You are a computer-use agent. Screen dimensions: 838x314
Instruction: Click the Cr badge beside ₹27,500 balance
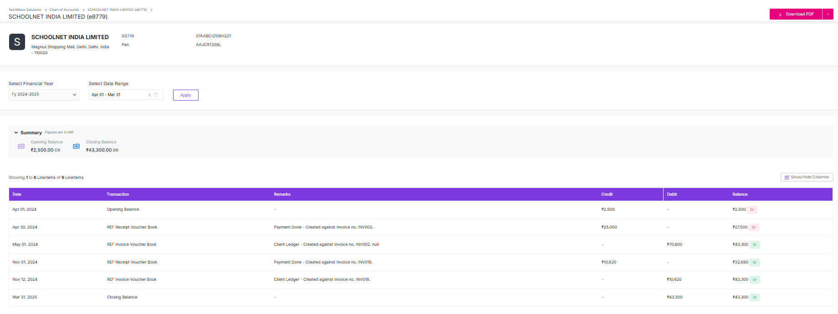click(x=754, y=227)
